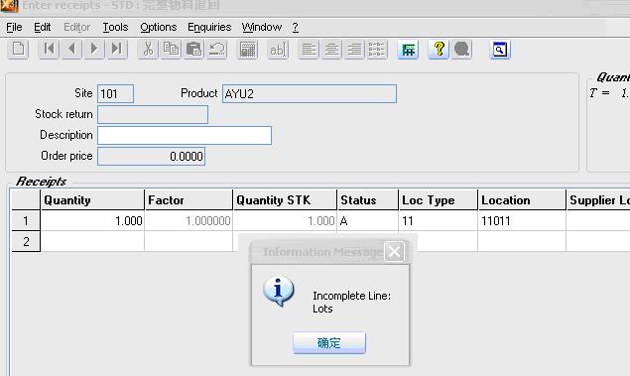Open the File menu
This screenshot has height=376, width=630.
click(14, 27)
